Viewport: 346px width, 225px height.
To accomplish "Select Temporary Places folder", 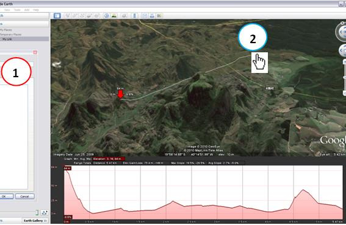I will point(10,34).
